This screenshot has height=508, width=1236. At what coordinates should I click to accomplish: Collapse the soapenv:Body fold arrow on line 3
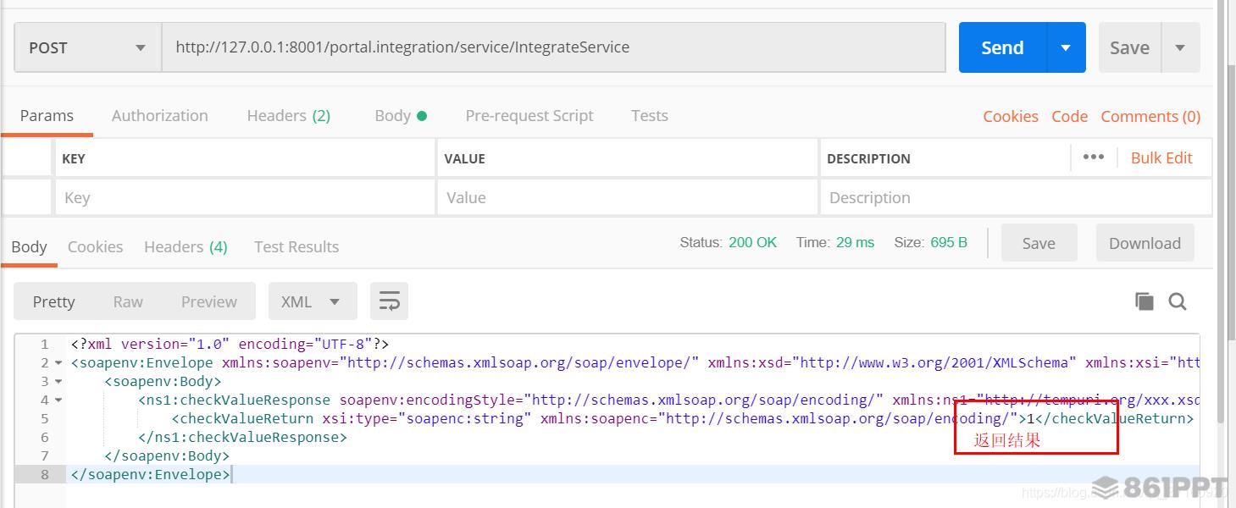pos(58,382)
